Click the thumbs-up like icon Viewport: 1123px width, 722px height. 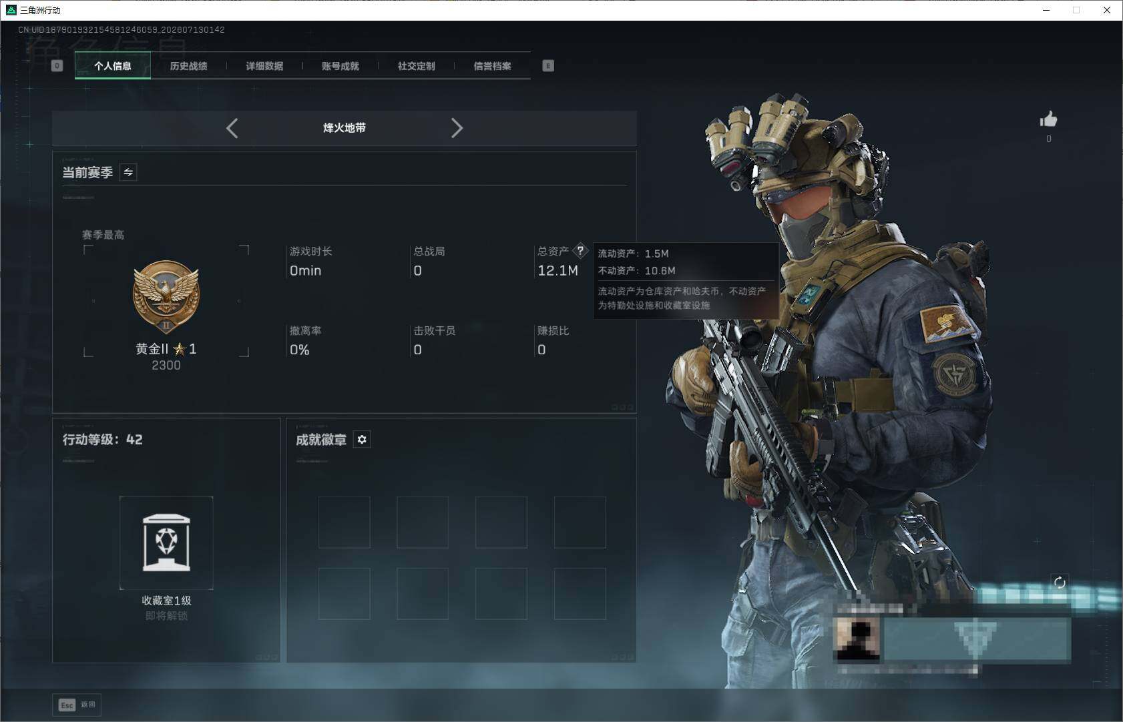(1048, 119)
